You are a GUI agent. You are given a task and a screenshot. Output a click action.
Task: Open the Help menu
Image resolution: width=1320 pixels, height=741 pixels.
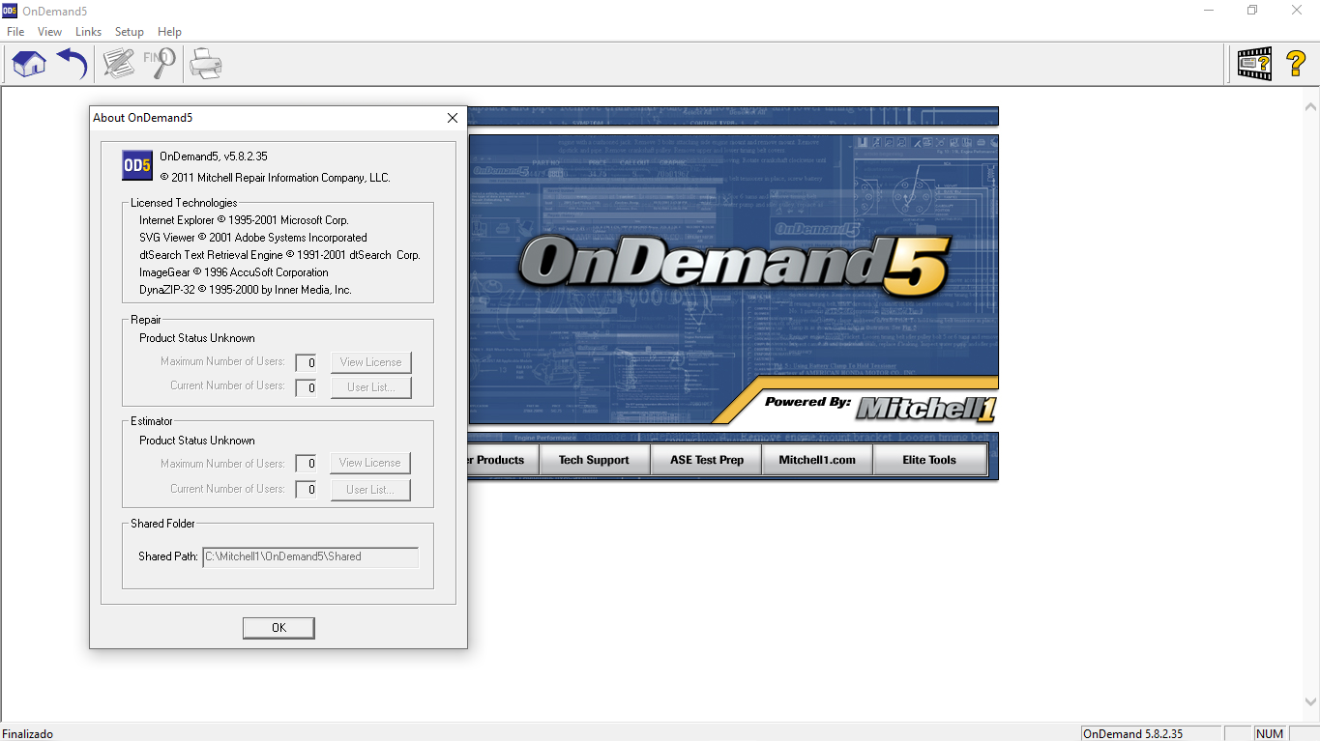point(169,32)
